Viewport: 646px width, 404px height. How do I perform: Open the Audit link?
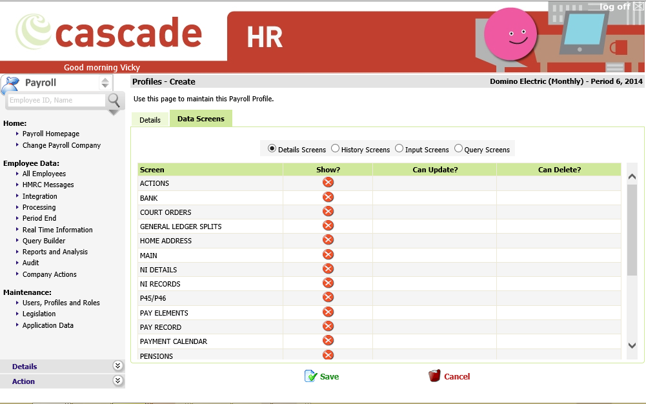click(x=30, y=263)
